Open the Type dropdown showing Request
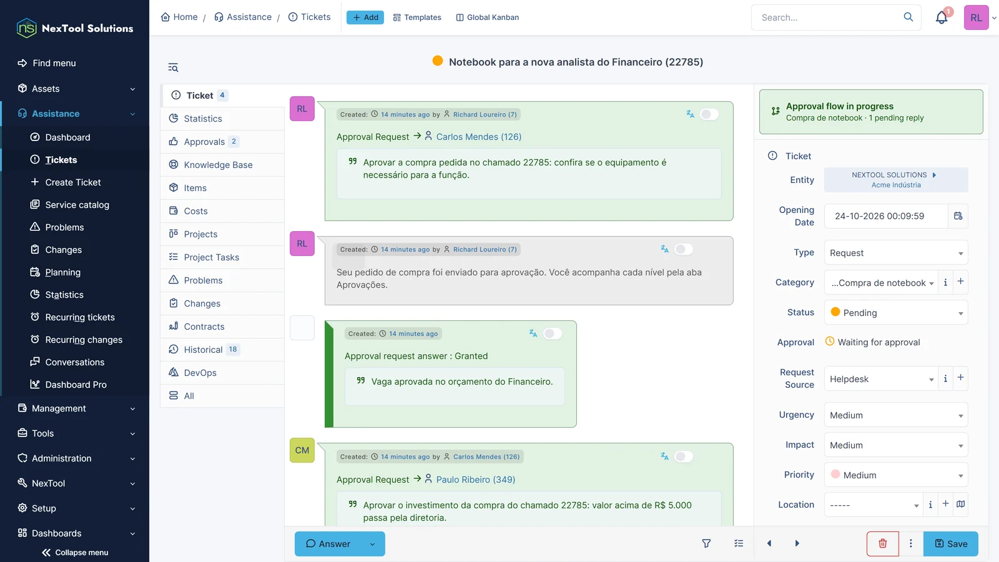Image resolution: width=999 pixels, height=562 pixels. (x=896, y=253)
